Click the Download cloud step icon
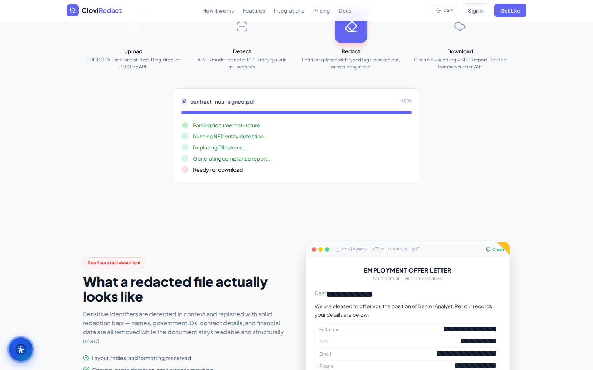593x370 pixels. [460, 27]
